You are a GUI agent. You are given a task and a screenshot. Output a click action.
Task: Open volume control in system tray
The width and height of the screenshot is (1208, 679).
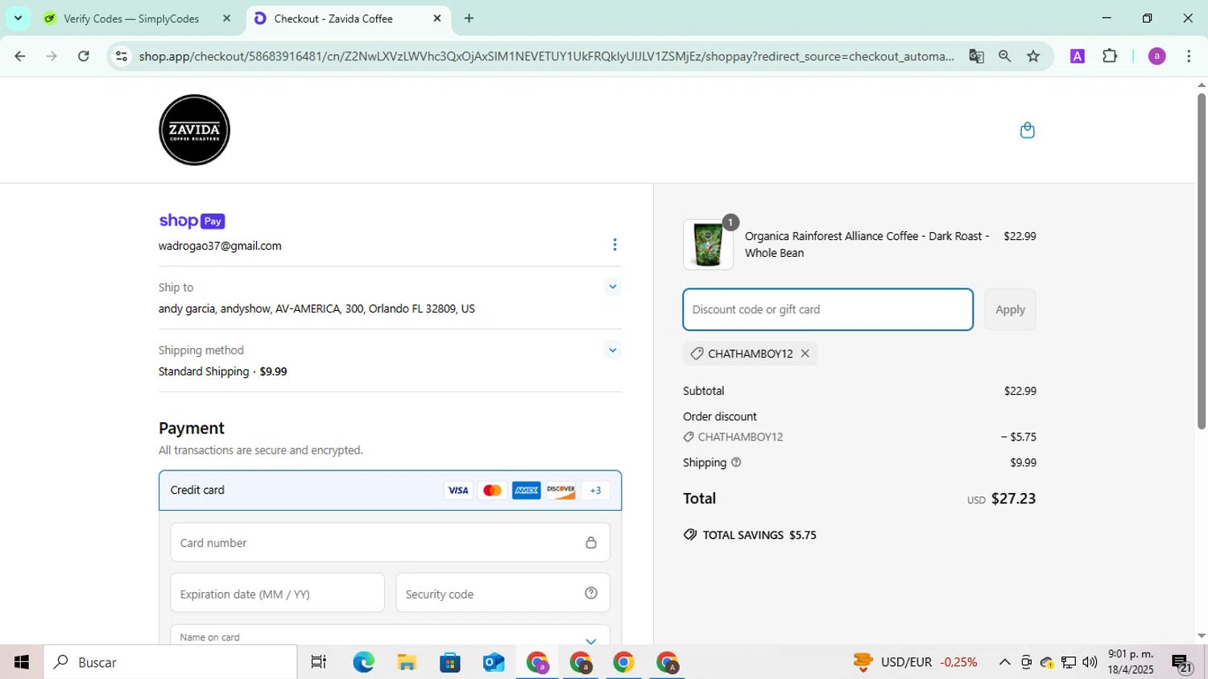1090,662
